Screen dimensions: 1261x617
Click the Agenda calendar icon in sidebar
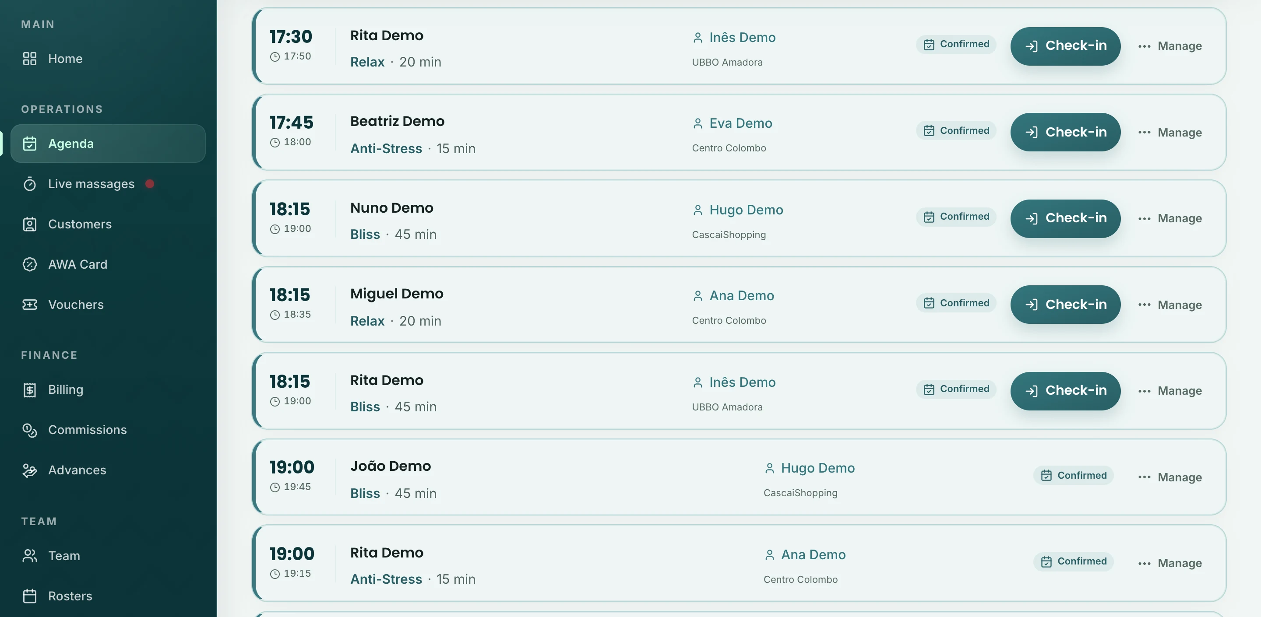(x=29, y=144)
